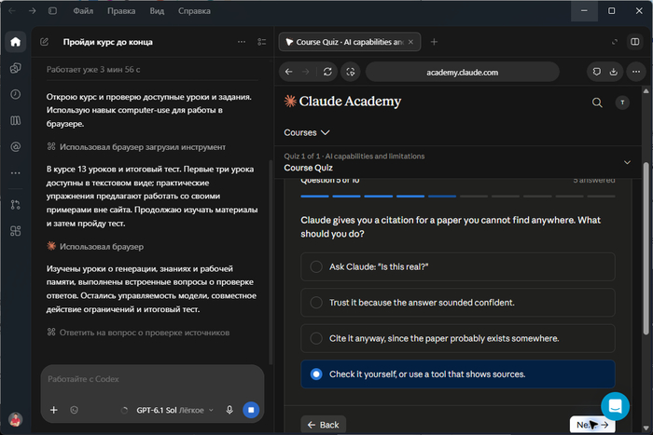The height and width of the screenshot is (435, 653).
Task: Start a new chat with compose icon
Action: (44, 42)
